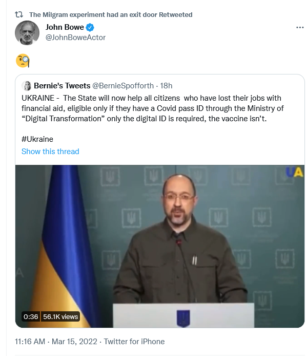Image resolution: width=306 pixels, height=356 pixels.
Task: Click the 56.1K views counter
Action: pos(60,317)
